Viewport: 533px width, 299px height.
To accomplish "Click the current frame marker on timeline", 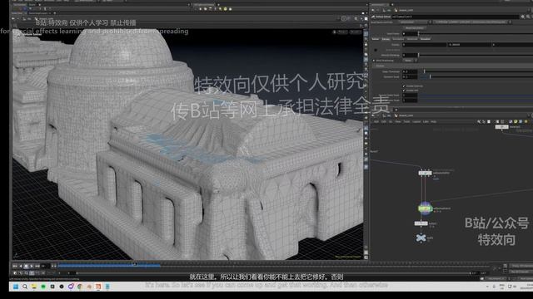I will 135,264.
